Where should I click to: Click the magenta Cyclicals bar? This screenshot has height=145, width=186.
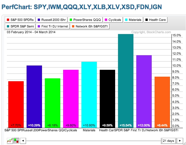click(x=71, y=99)
